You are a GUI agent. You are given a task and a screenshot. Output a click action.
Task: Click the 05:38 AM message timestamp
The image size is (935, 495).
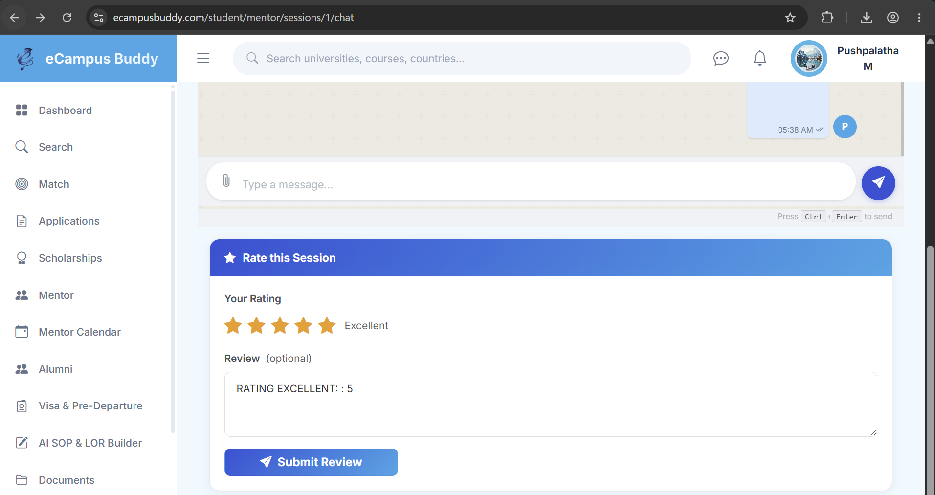tap(795, 130)
